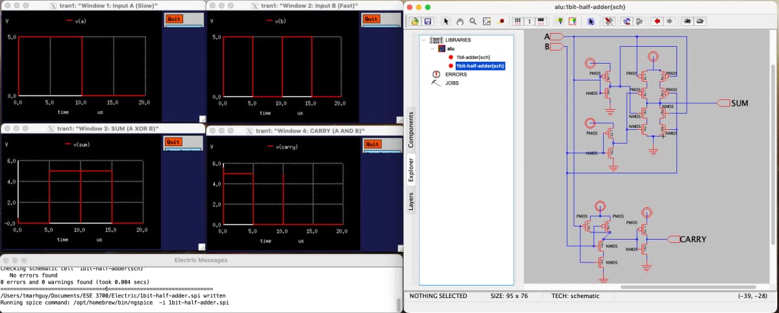Open the Layers side tab
779x313 pixels.
pyautogui.click(x=410, y=201)
